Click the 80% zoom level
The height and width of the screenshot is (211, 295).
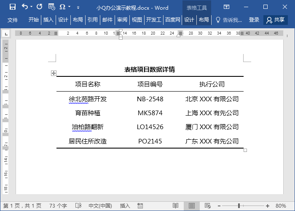[281, 206]
